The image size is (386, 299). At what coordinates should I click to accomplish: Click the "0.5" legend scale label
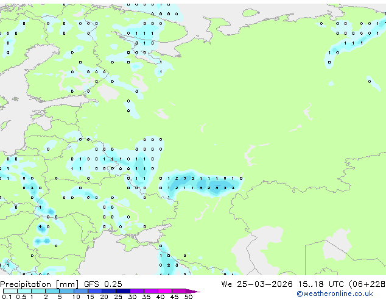coord(21,297)
